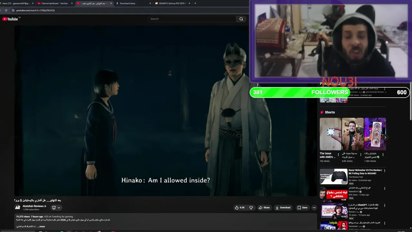Expand the notification preferences dropdown arrow

59,208
